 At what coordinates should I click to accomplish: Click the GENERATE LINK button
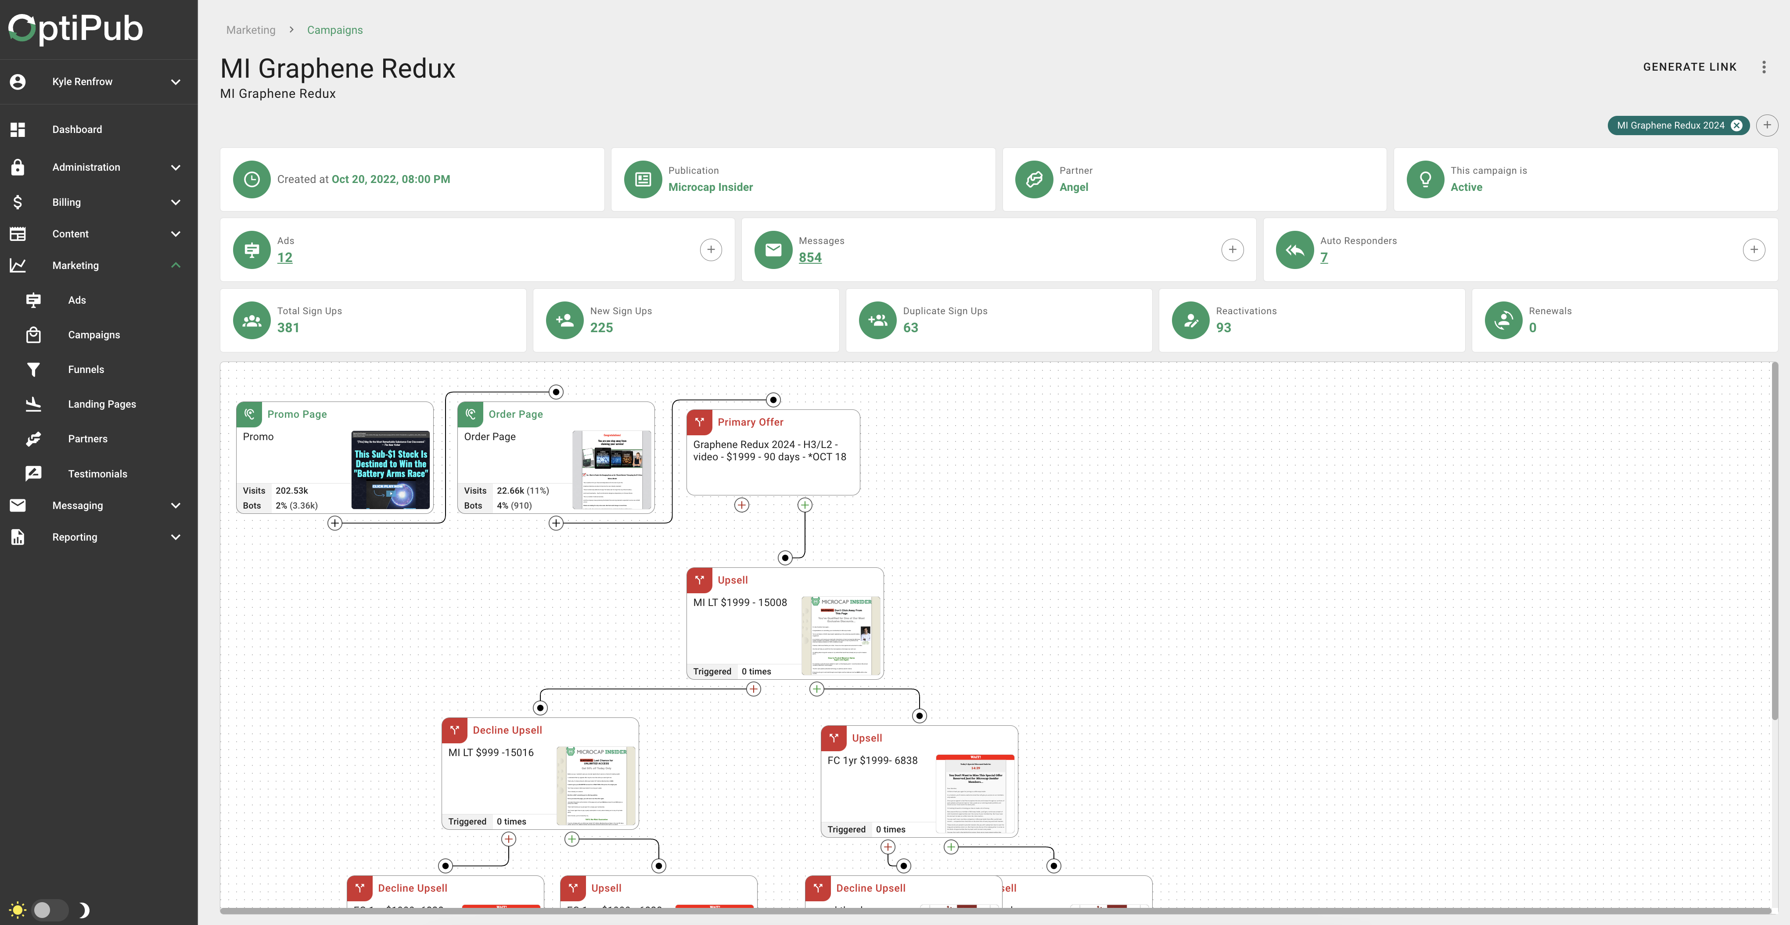click(x=1689, y=68)
